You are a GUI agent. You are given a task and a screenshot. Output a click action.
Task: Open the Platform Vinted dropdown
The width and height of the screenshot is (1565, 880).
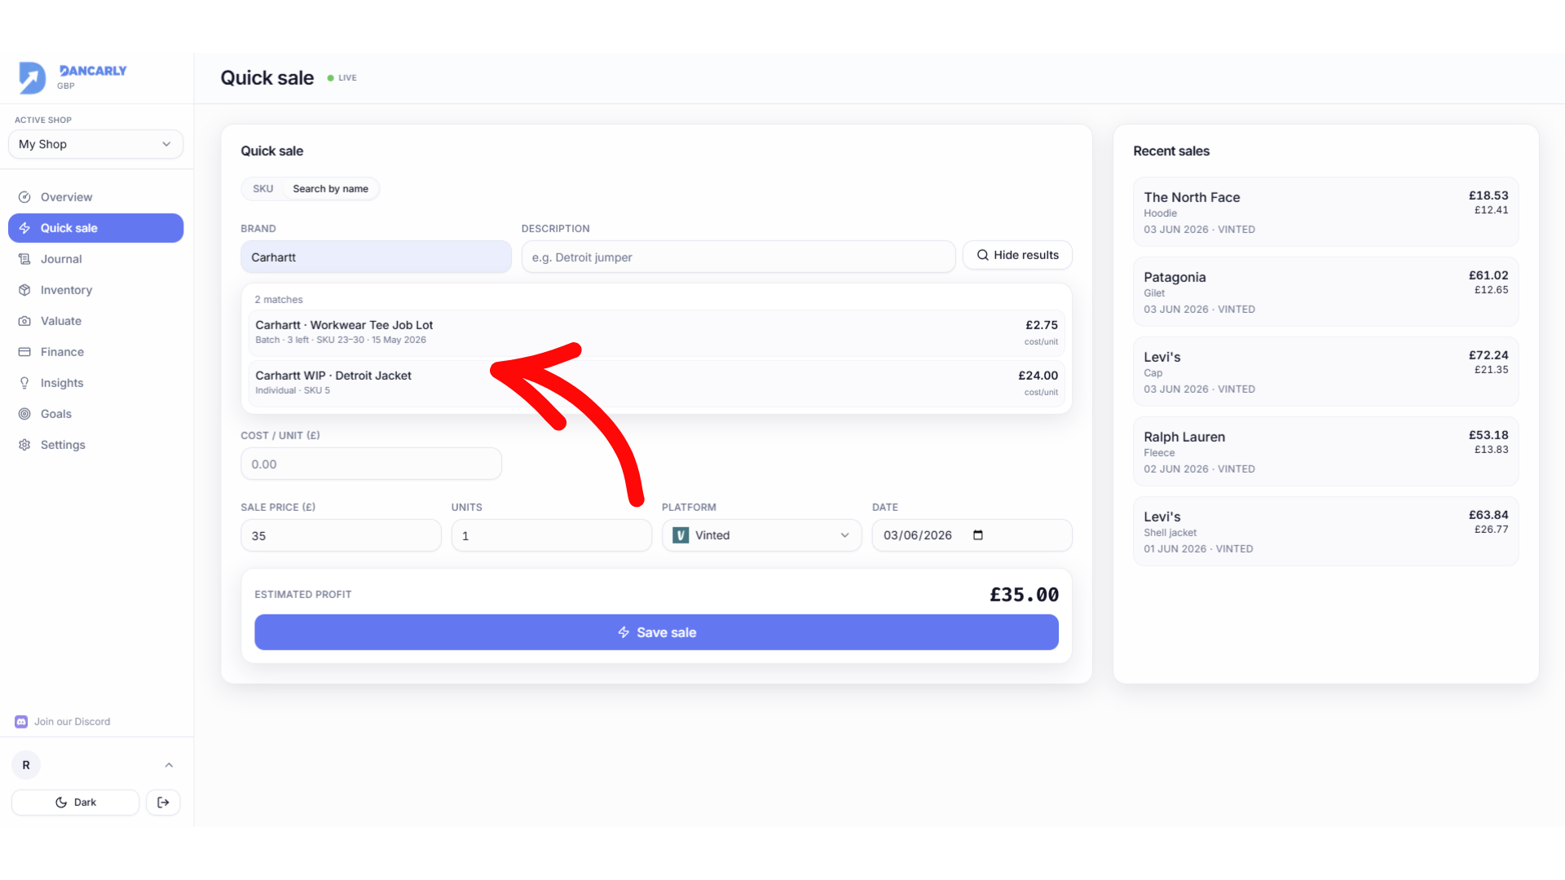click(x=761, y=535)
